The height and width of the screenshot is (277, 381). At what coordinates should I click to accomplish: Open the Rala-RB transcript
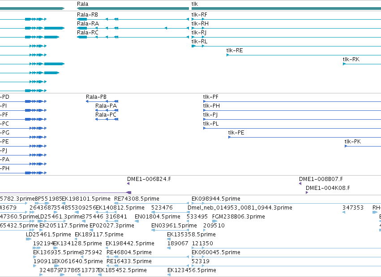[x=87, y=15]
